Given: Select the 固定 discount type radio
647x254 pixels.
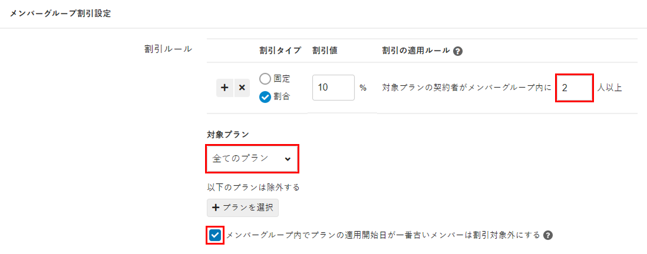Looking at the screenshot, I should coord(265,78).
